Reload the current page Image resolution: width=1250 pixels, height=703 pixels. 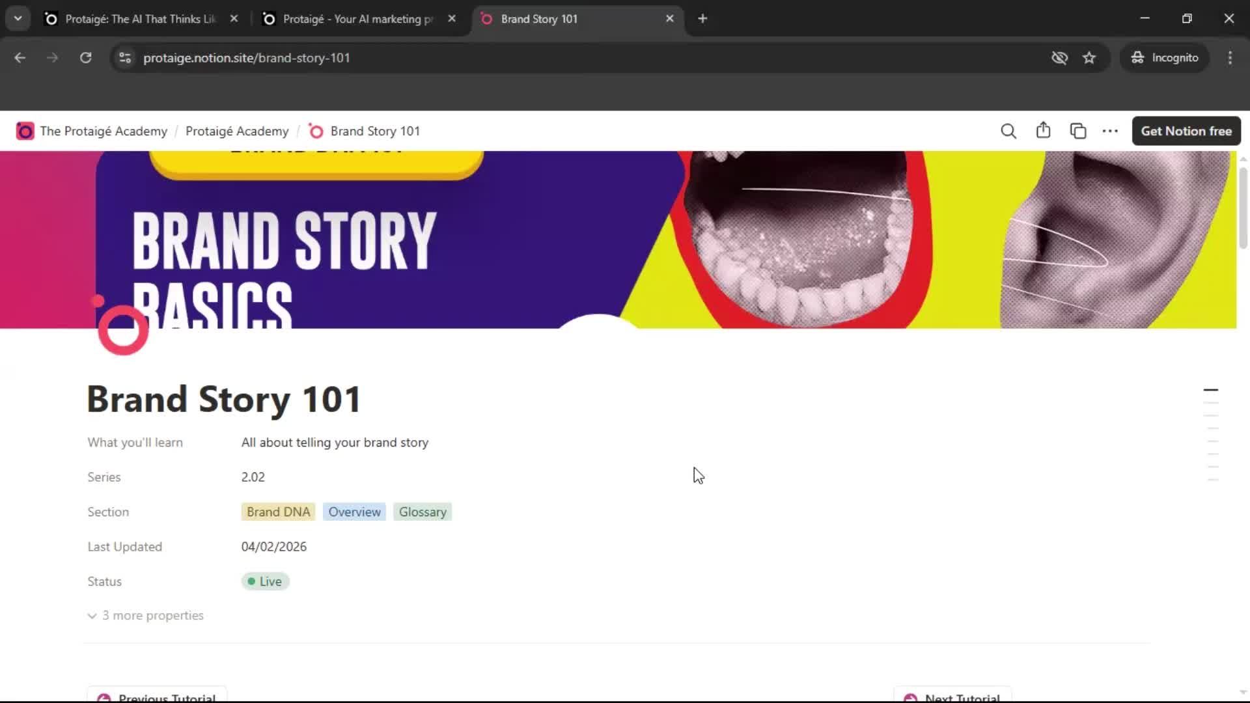click(85, 57)
